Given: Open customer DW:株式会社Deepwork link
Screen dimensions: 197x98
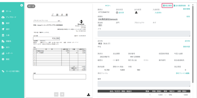Looking at the screenshot, I should coord(108,19).
